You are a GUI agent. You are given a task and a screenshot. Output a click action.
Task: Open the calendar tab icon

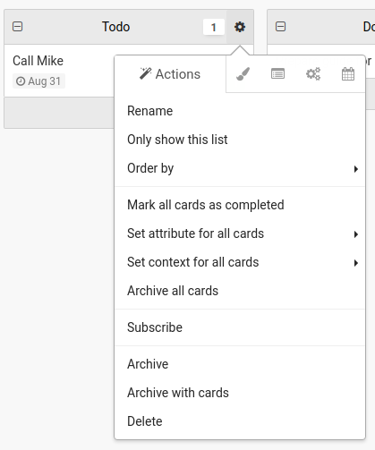(348, 74)
